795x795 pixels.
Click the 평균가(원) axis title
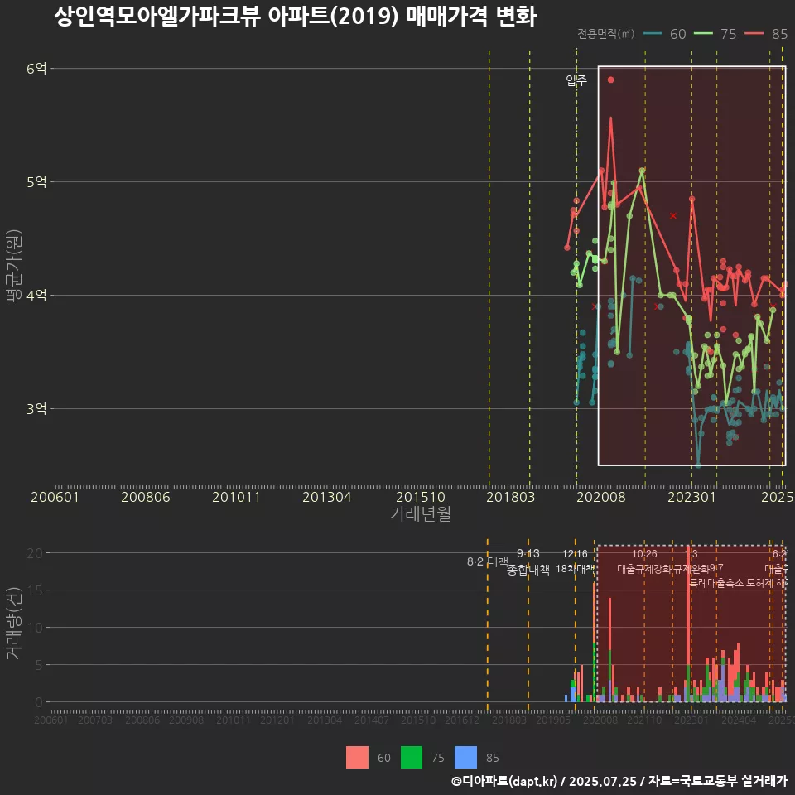14,266
